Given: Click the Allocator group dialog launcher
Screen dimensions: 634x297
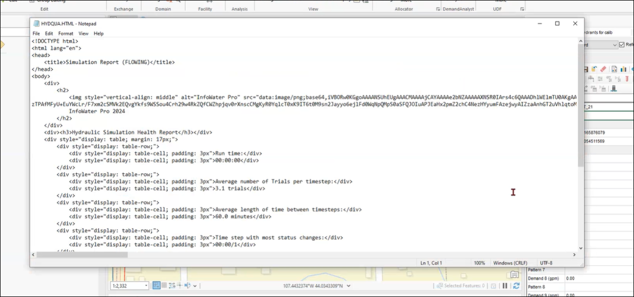Looking at the screenshot, I should click(438, 9).
